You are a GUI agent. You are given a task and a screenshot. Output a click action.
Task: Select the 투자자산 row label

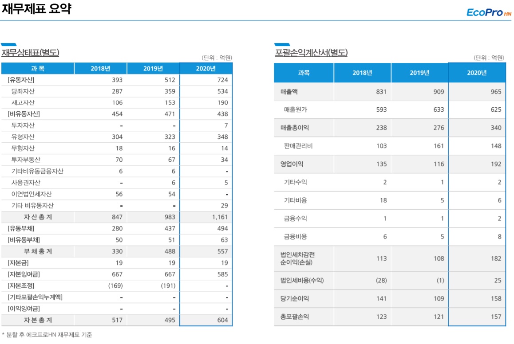[x=23, y=125]
